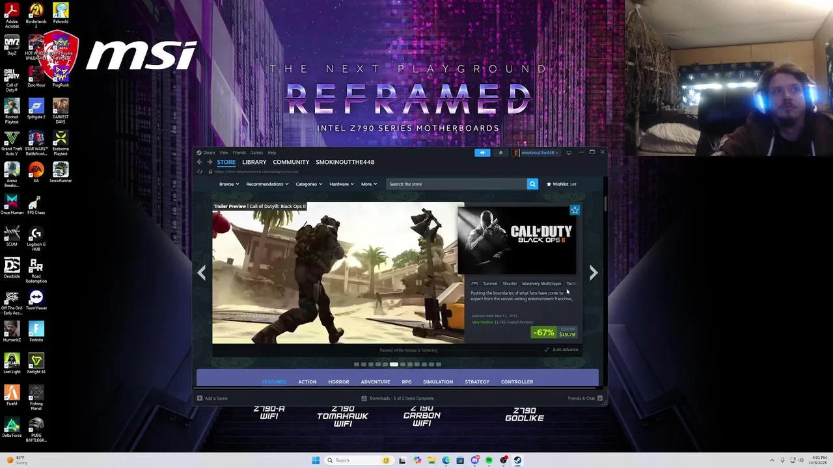Click the Massively Multiplayer tag
Image resolution: width=833 pixels, height=468 pixels.
[541, 283]
